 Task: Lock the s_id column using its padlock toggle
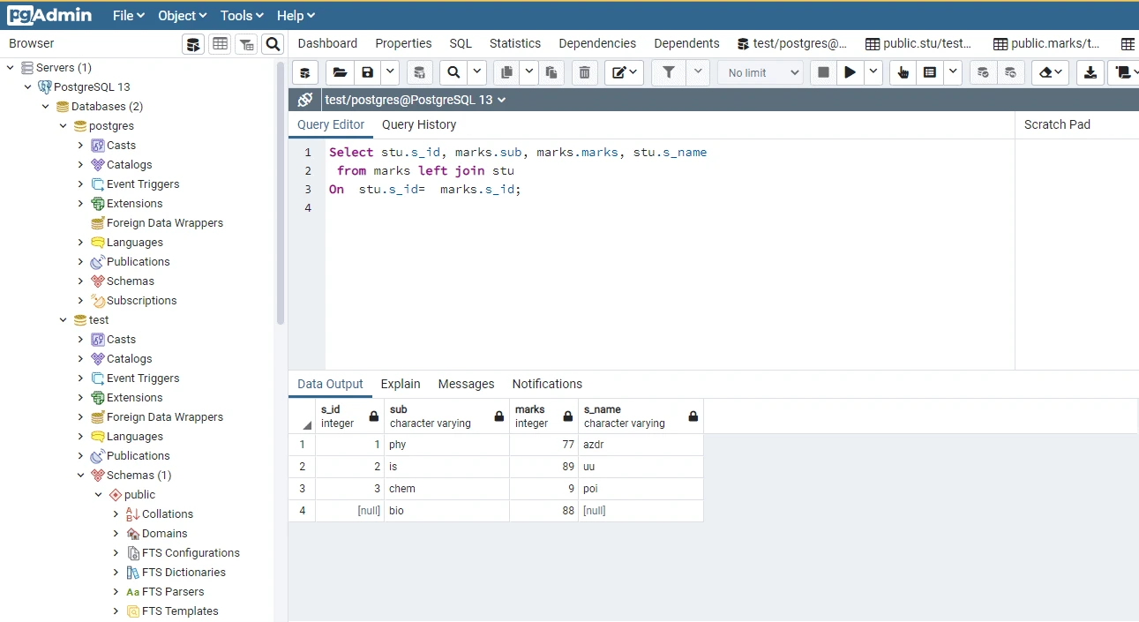(x=371, y=416)
